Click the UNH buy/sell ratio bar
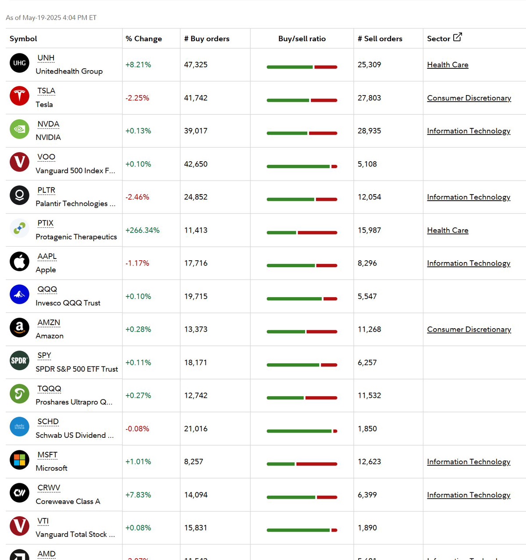This screenshot has width=526, height=560. [x=302, y=67]
